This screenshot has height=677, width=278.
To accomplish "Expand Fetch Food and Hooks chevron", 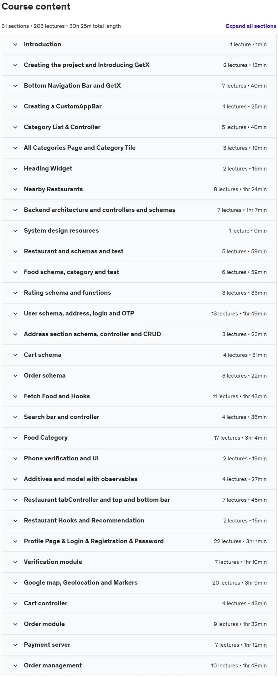I will point(15,396).
